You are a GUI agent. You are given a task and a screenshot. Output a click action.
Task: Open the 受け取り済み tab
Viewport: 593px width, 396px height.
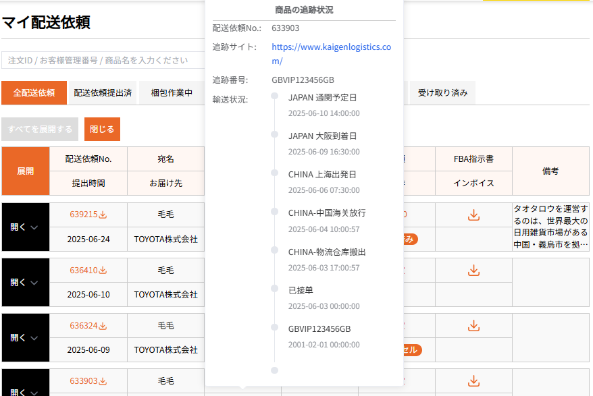click(442, 92)
